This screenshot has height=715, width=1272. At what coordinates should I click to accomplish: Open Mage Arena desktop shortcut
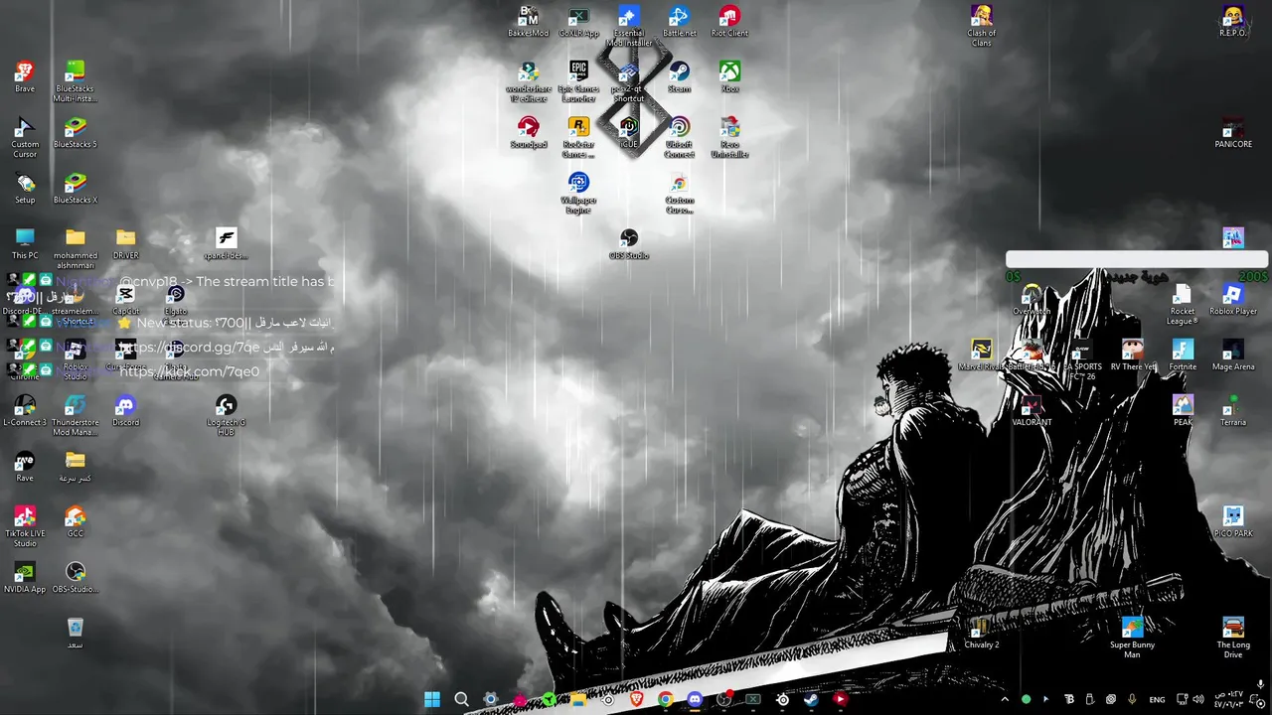pos(1233,355)
